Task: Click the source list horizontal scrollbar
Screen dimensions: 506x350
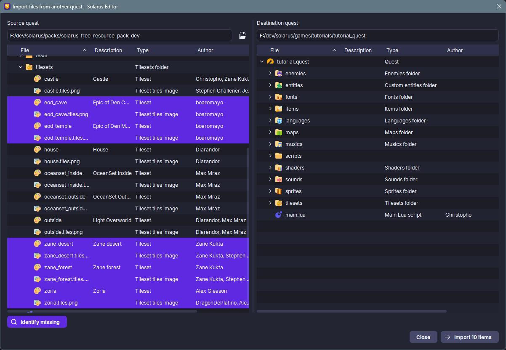Action: (102, 311)
